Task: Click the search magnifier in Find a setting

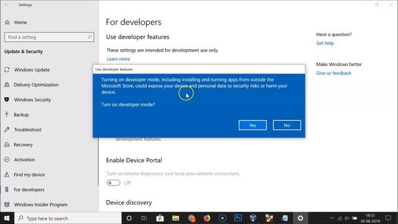Action: click(90, 37)
